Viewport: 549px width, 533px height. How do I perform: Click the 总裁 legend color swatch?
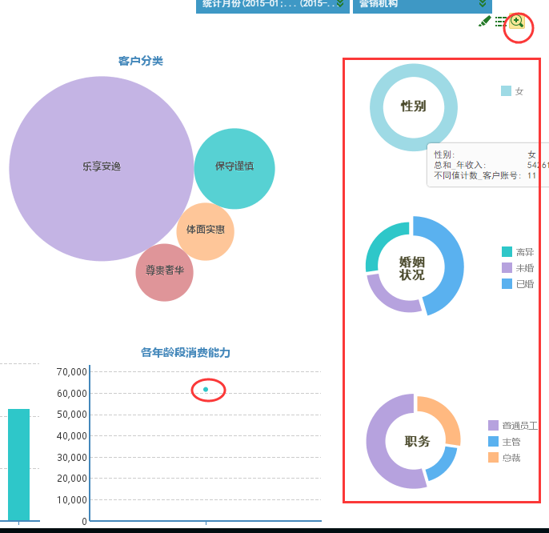point(493,457)
